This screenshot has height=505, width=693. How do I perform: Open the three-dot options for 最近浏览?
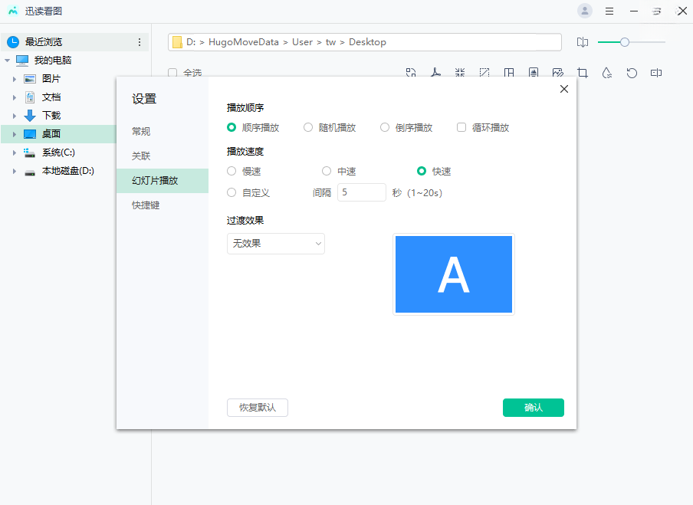pos(140,42)
